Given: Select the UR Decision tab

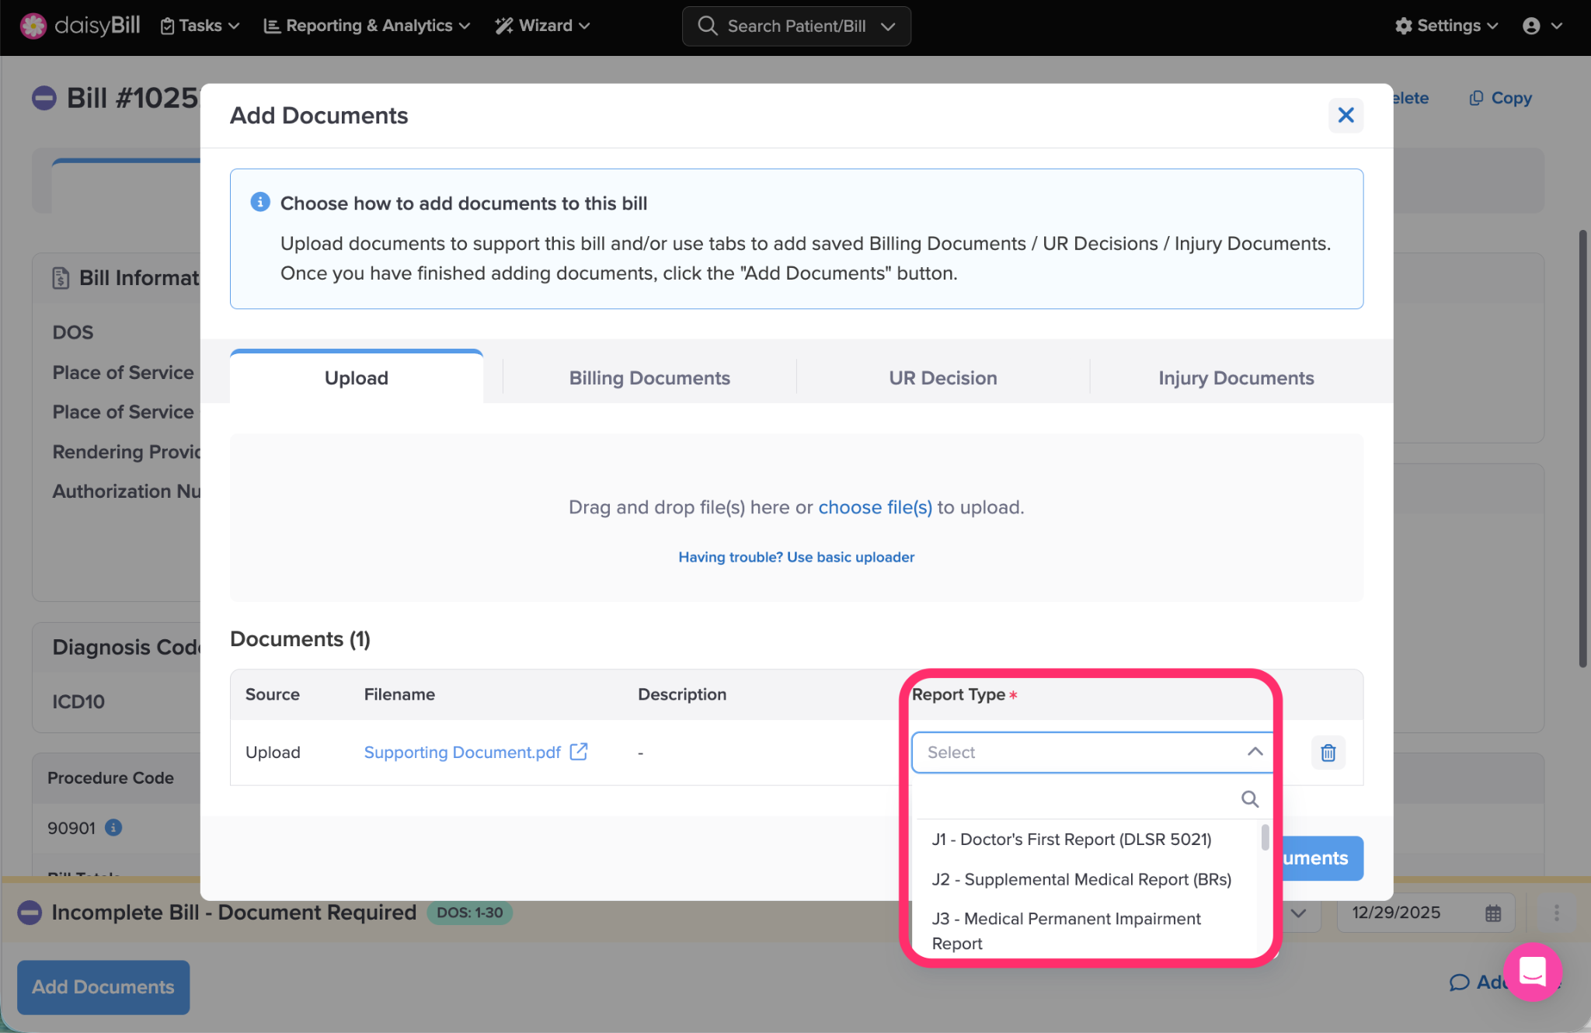Looking at the screenshot, I should (942, 378).
